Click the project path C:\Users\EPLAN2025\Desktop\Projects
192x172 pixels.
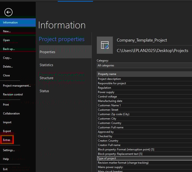pyautogui.click(x=152, y=50)
